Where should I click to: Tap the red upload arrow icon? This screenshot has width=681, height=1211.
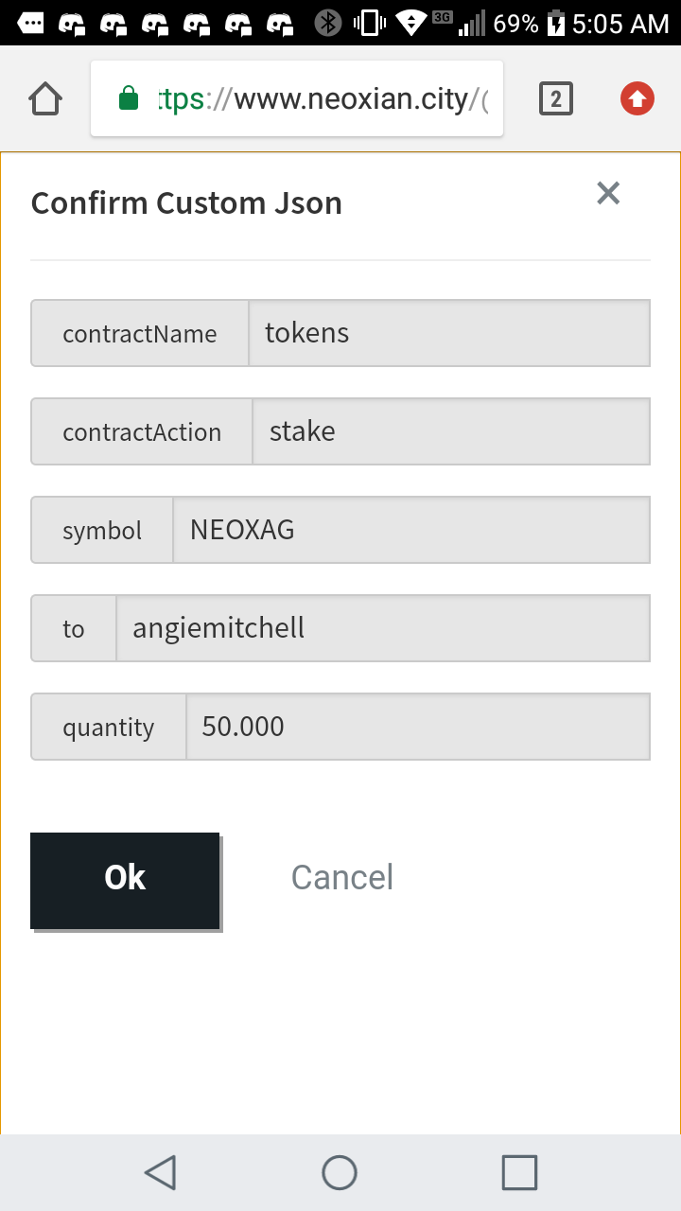(x=637, y=98)
